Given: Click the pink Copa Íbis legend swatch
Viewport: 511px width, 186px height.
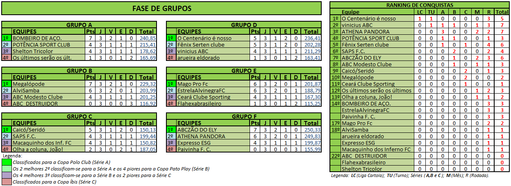Looking at the screenshot, I should [x=7, y=182].
